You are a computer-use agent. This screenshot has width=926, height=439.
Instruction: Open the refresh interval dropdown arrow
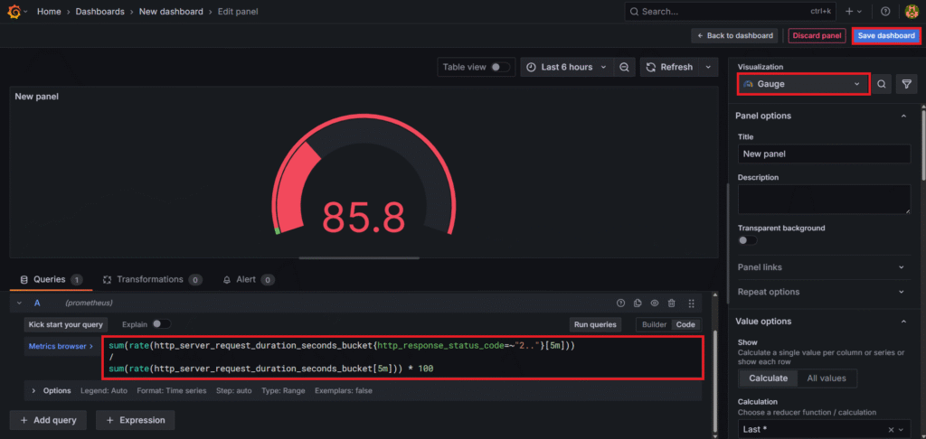pos(709,67)
